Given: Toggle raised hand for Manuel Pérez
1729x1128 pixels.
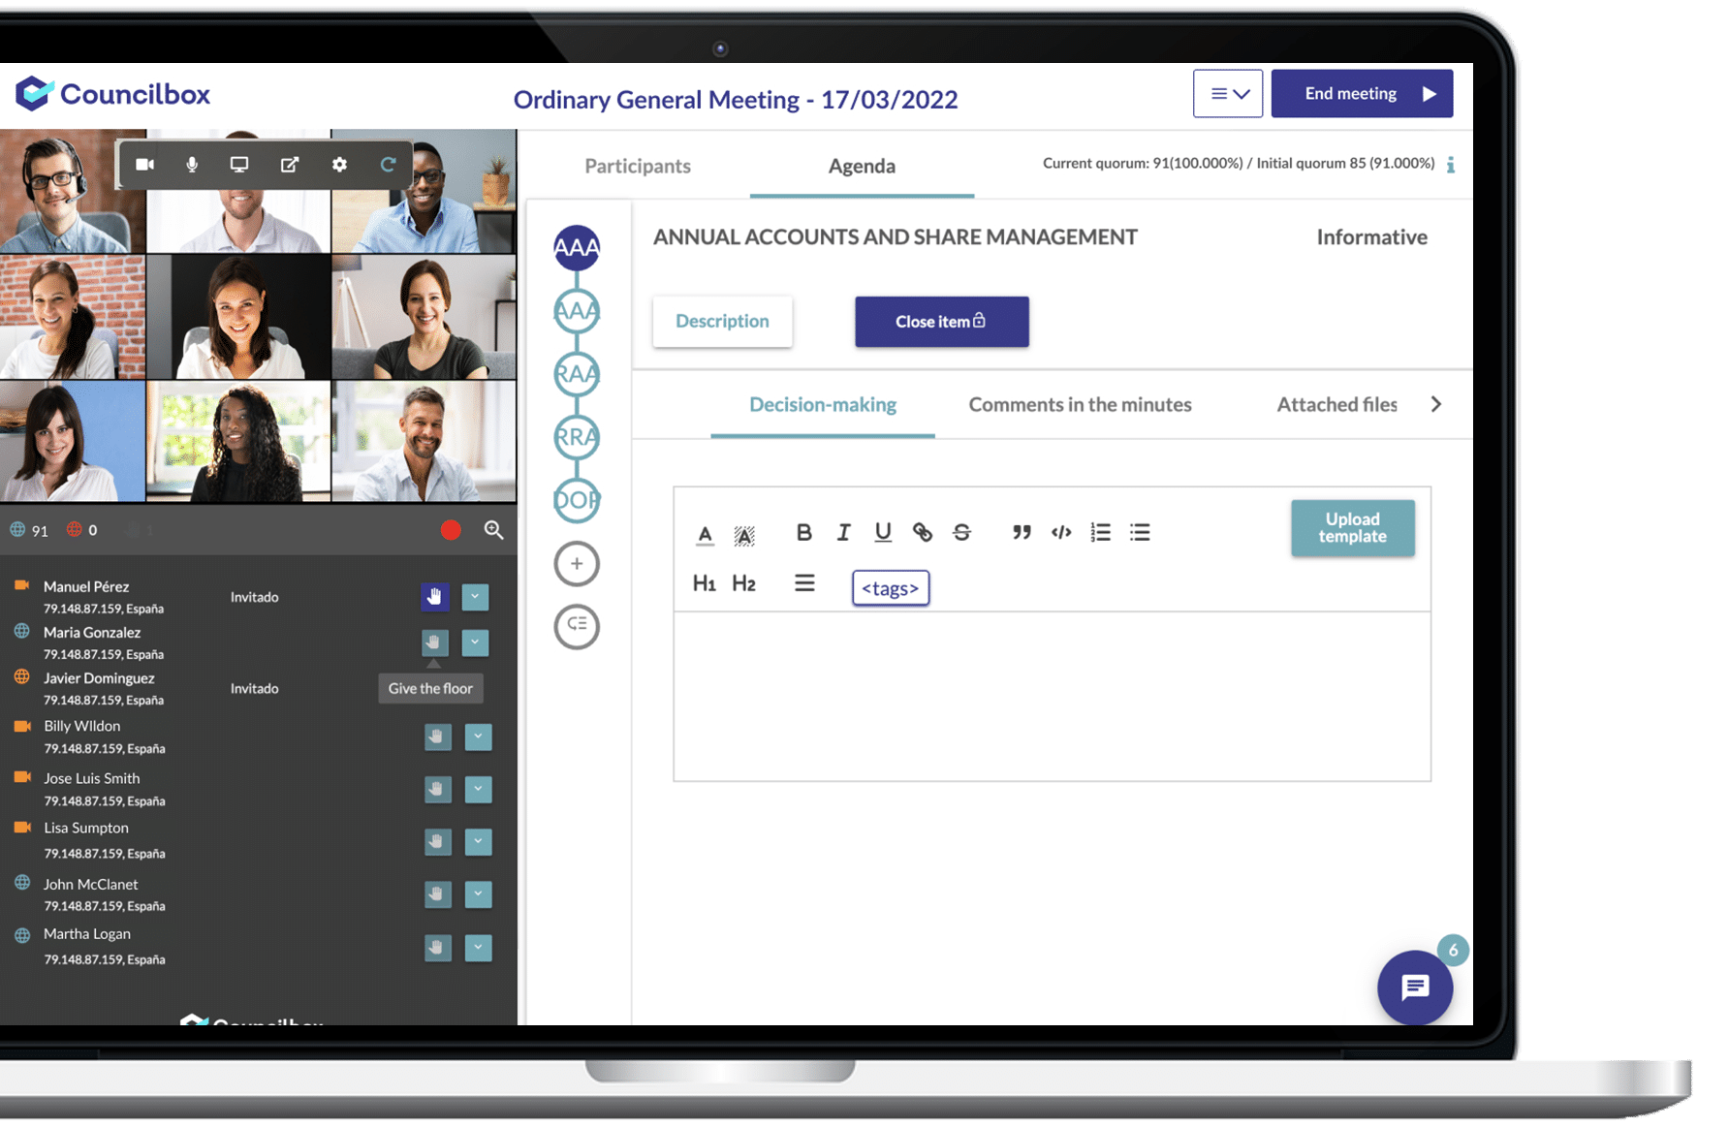Looking at the screenshot, I should [x=434, y=597].
